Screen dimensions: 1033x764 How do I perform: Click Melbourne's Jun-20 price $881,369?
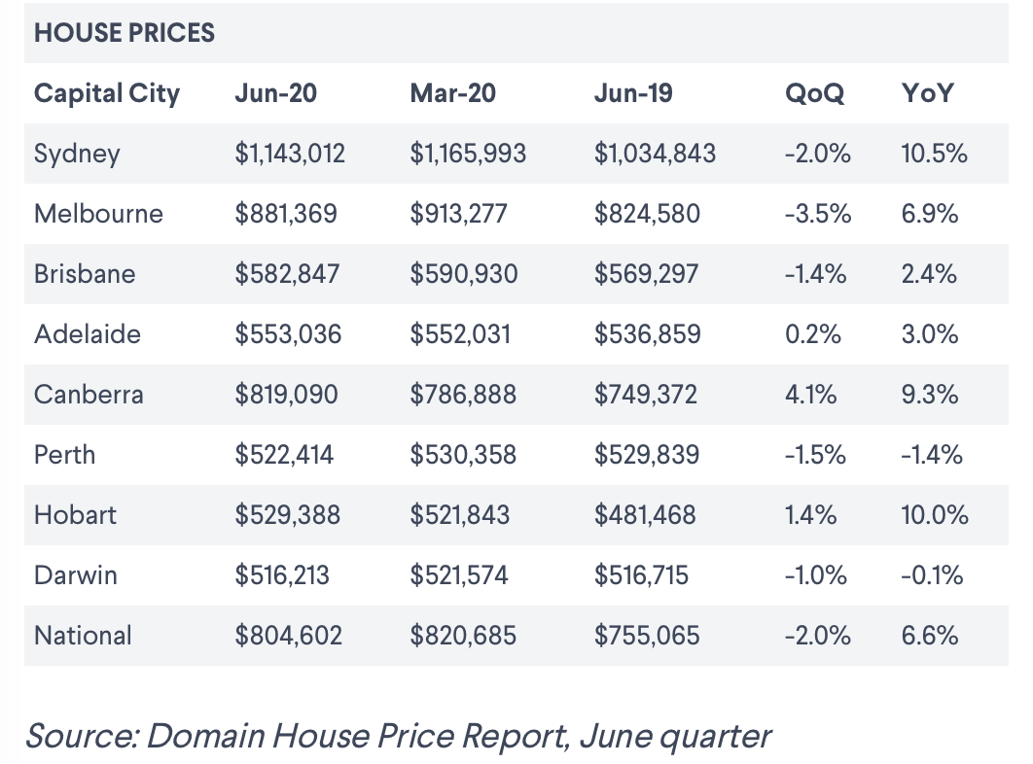[286, 214]
